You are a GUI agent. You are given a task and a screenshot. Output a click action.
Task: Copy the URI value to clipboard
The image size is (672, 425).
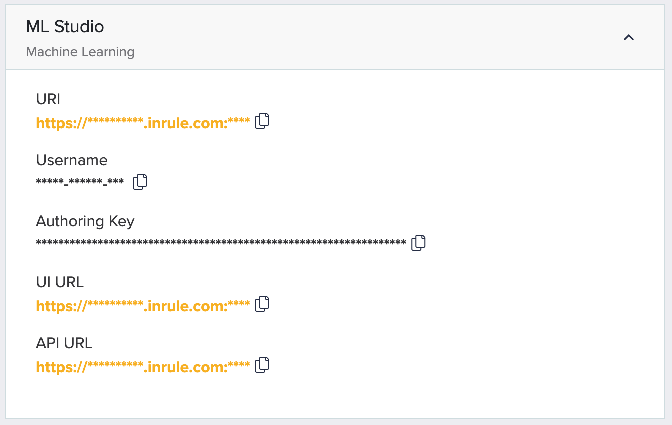(x=262, y=121)
